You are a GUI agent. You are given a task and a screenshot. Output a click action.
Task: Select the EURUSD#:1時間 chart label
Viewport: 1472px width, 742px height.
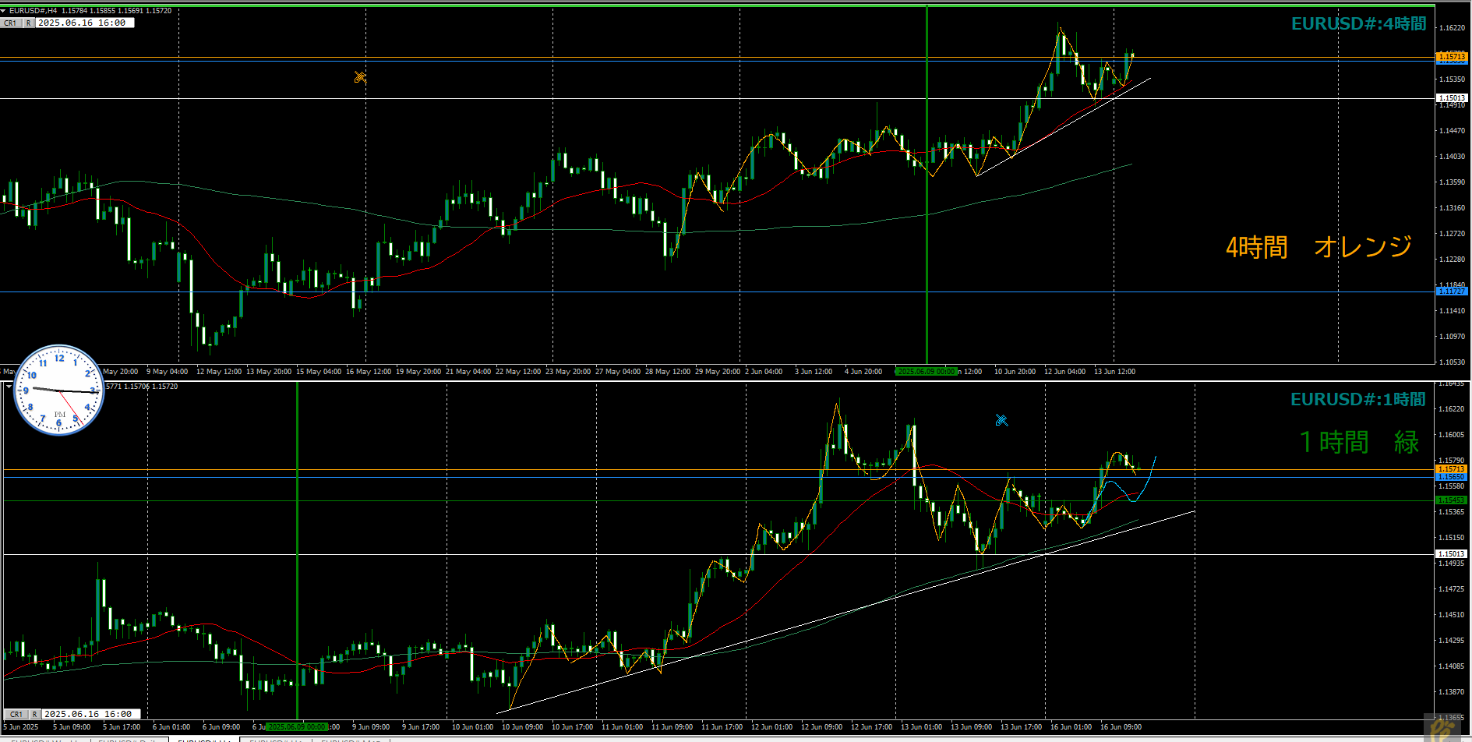click(x=1357, y=400)
